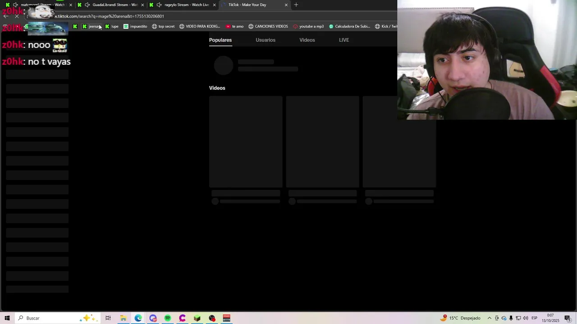Show hidden system tray icons
This screenshot has width=577, height=324.
pyautogui.click(x=489, y=318)
